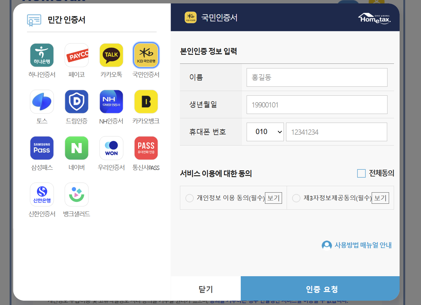The width and height of the screenshot is (421, 305).
Task: Select the 토스 (Toss) certificate icon
Action: click(x=42, y=102)
